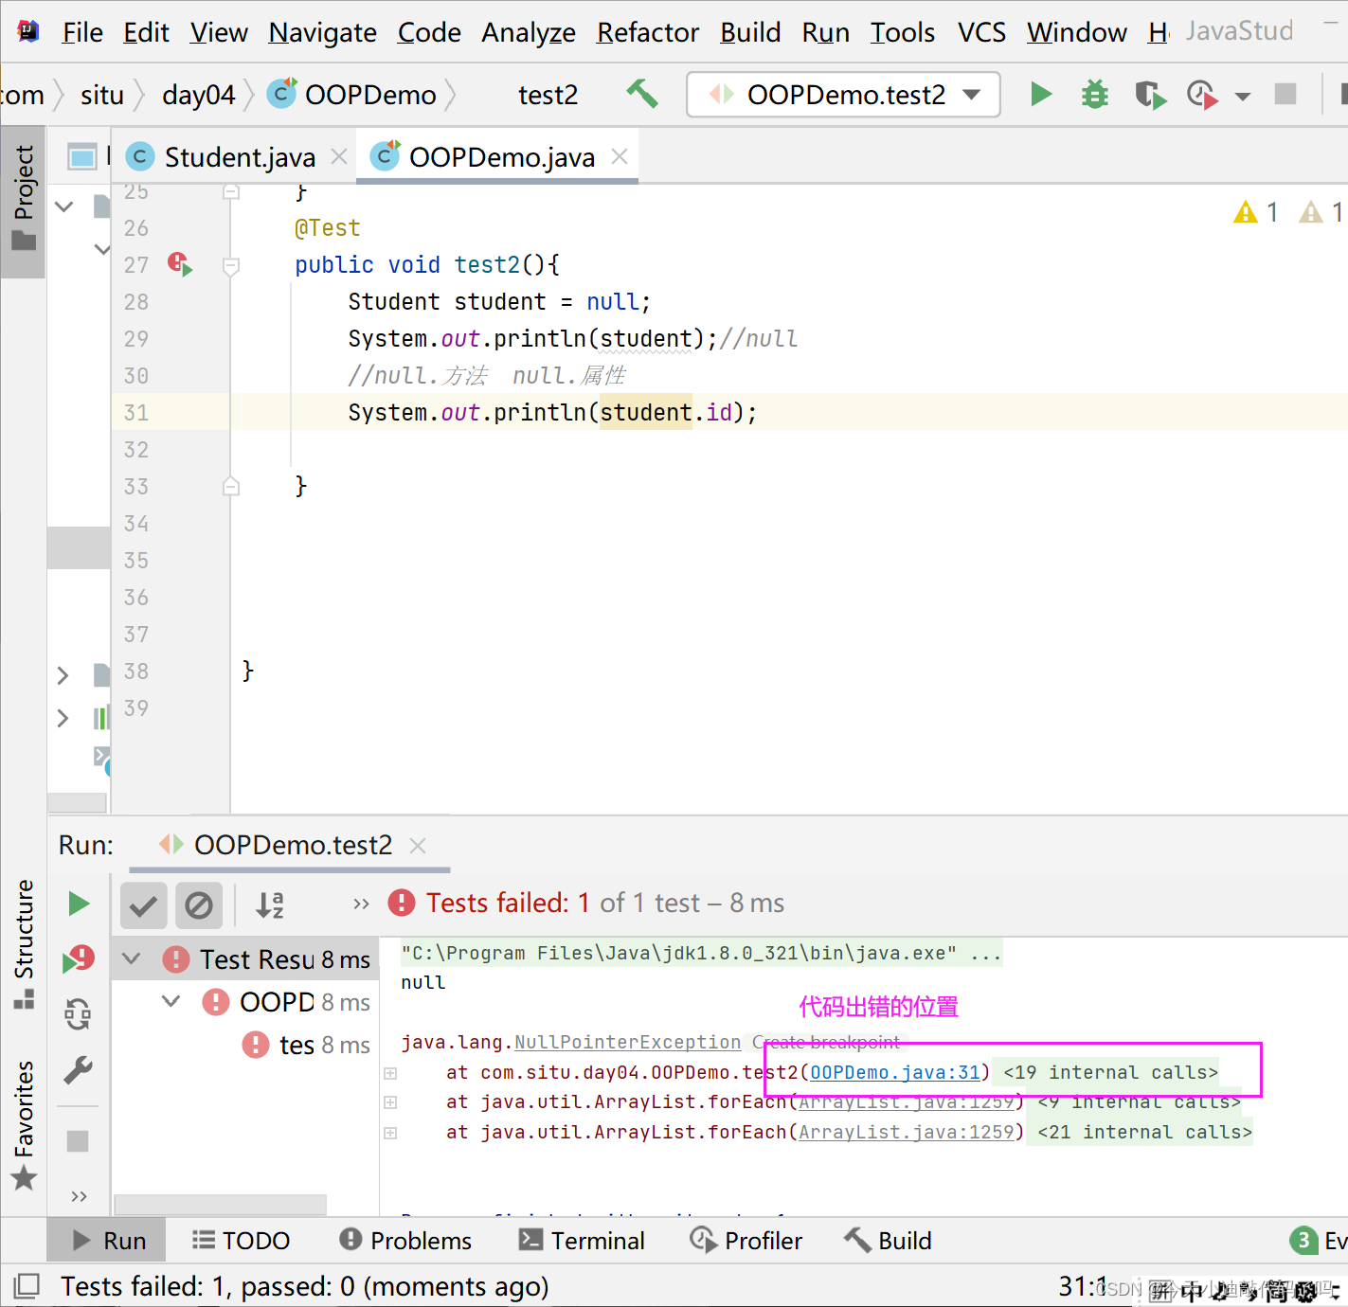
Task: Rerun tests with green play icon in Run panel
Action: [x=79, y=904]
